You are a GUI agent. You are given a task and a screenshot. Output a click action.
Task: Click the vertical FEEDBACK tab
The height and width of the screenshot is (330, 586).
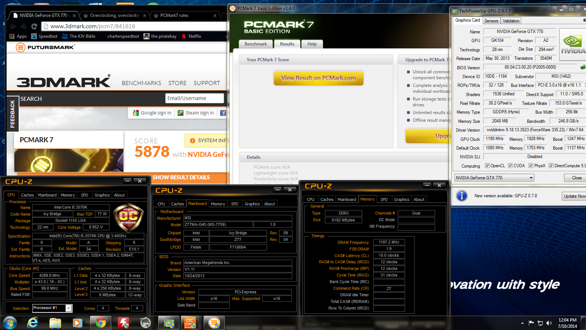coord(12,114)
